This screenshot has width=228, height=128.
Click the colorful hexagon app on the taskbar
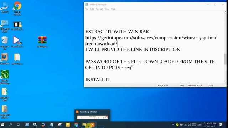click(43, 125)
